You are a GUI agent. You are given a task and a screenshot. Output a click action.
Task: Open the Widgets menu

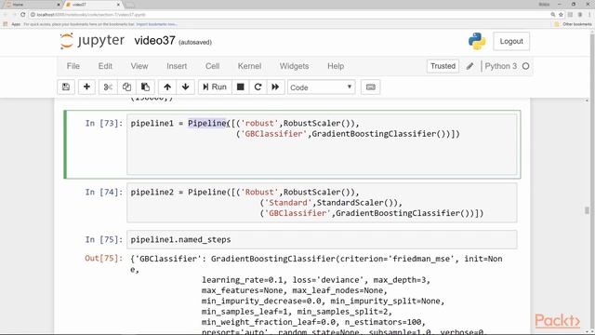[x=294, y=66]
